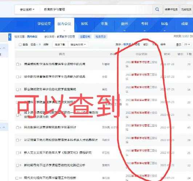Click the 篇名 column header
This screenshot has width=193, height=181.
tap(62, 54)
